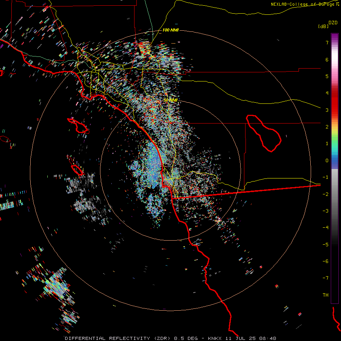341x341 pixels.
Task: Click the ZDR color scale bar
Action: coord(335,168)
